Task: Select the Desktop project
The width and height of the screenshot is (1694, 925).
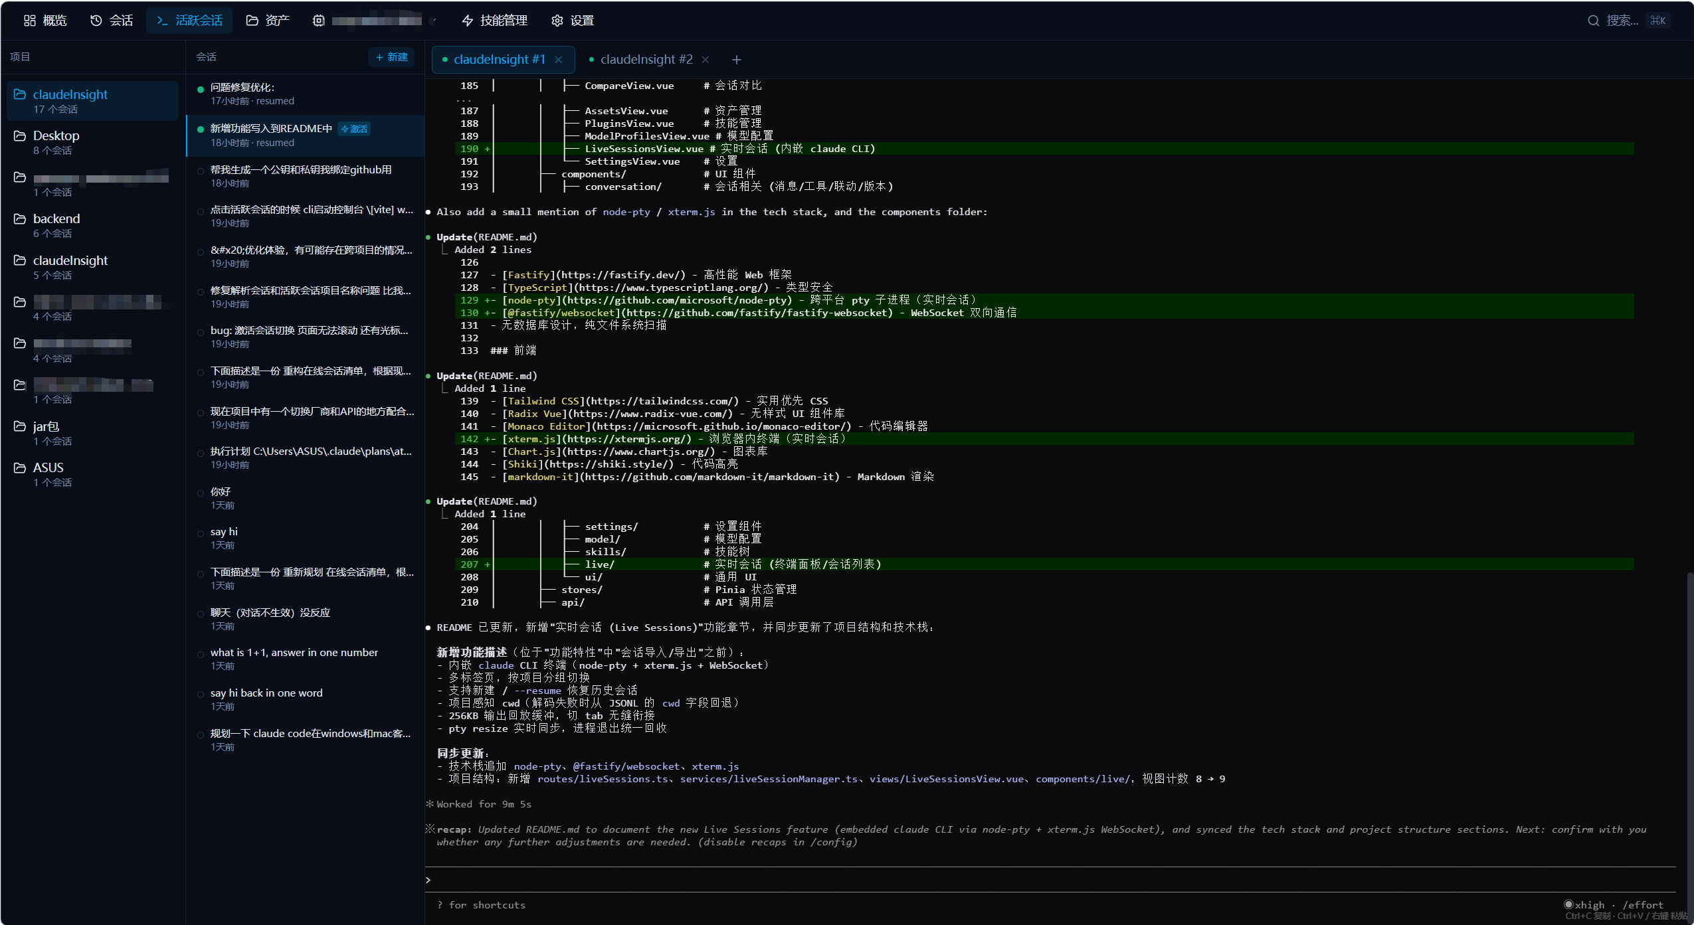Action: pyautogui.click(x=92, y=142)
